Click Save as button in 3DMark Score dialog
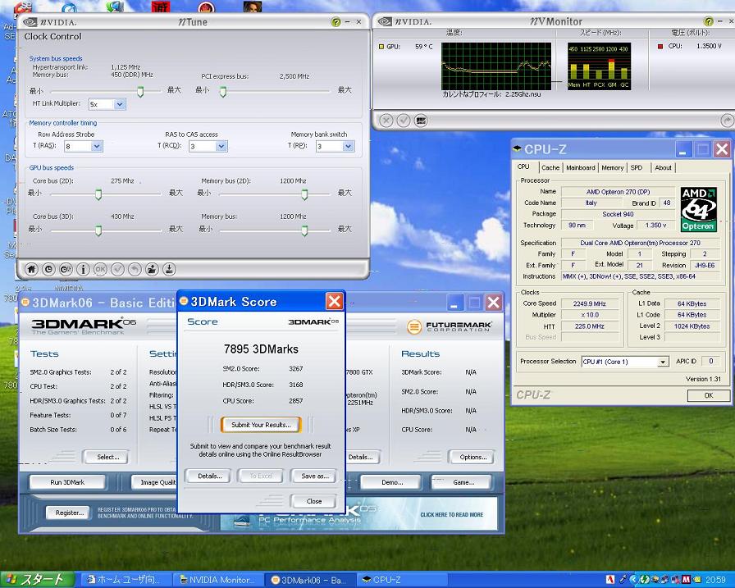 coord(314,476)
